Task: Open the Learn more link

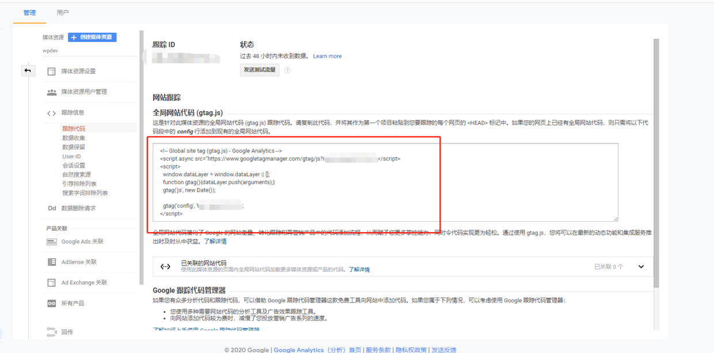Action: click(x=327, y=56)
